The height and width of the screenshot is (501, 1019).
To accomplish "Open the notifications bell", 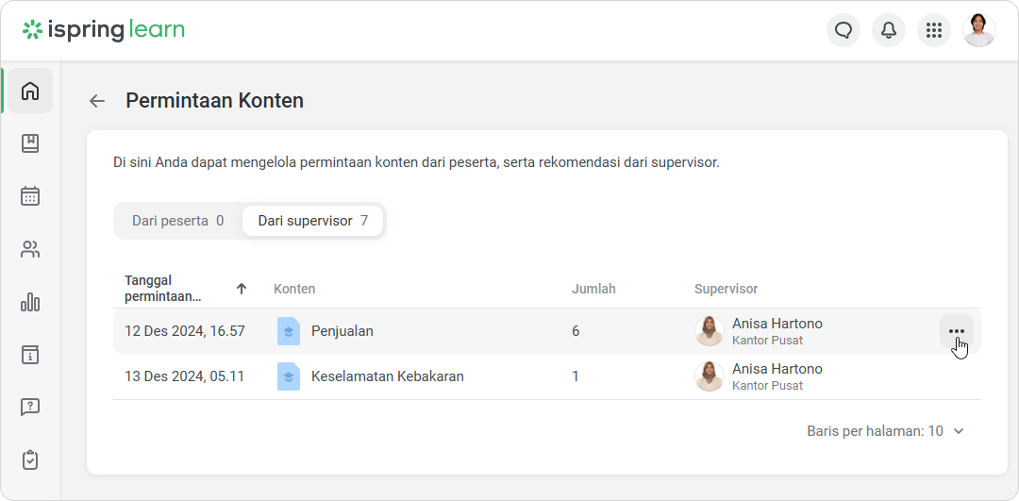I will click(x=889, y=30).
